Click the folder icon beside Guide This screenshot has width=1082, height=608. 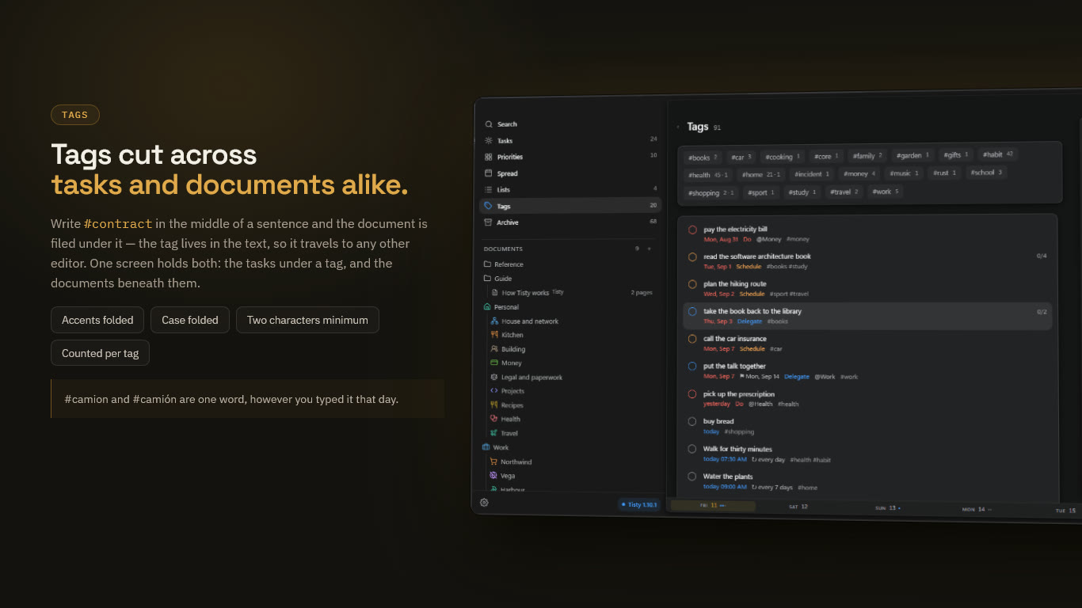[488, 279]
